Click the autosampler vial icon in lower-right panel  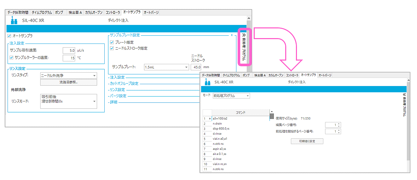tap(207, 82)
